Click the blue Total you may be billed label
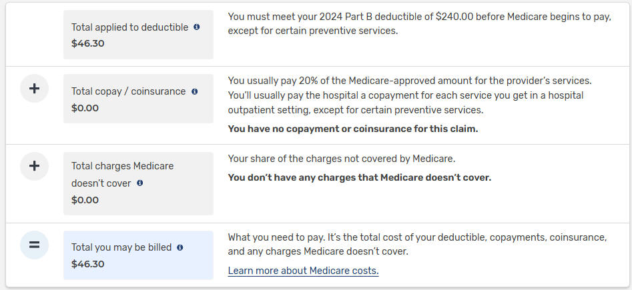 pyautogui.click(x=121, y=247)
